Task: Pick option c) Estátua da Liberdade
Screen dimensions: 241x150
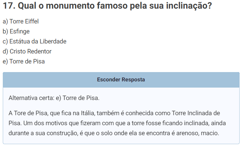Action: 34,41
